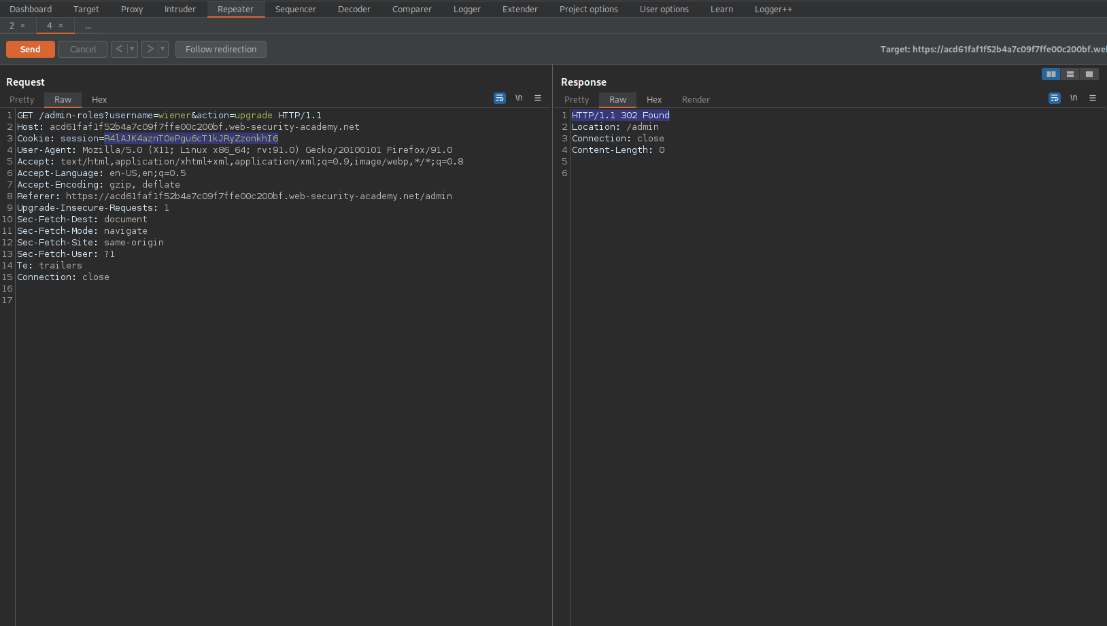Open Response pane hamburger options menu
1107x626 pixels.
(1093, 99)
